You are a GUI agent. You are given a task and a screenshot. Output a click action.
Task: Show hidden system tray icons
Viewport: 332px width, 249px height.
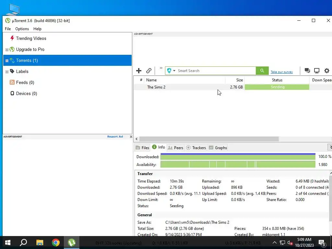coord(274,243)
